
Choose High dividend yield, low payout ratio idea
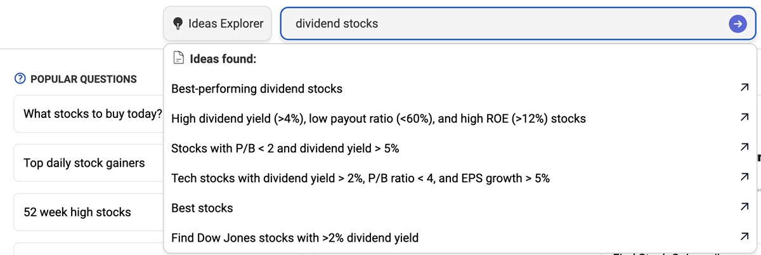tap(379, 119)
